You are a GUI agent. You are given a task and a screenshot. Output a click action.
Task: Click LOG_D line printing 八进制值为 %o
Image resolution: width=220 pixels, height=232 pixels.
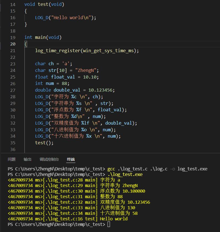[x=75, y=130]
